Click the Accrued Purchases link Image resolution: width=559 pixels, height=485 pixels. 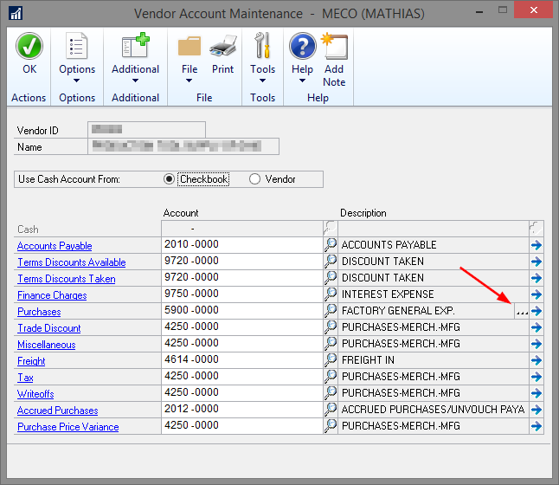click(x=57, y=411)
